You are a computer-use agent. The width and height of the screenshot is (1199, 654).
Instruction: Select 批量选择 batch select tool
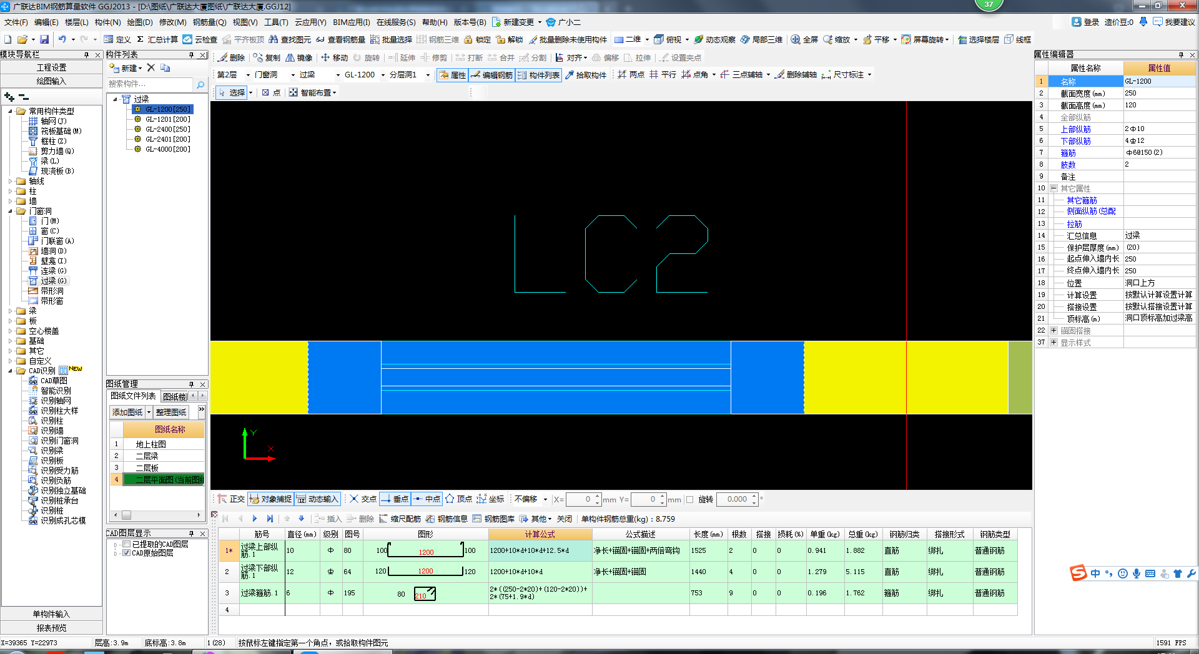coord(391,39)
